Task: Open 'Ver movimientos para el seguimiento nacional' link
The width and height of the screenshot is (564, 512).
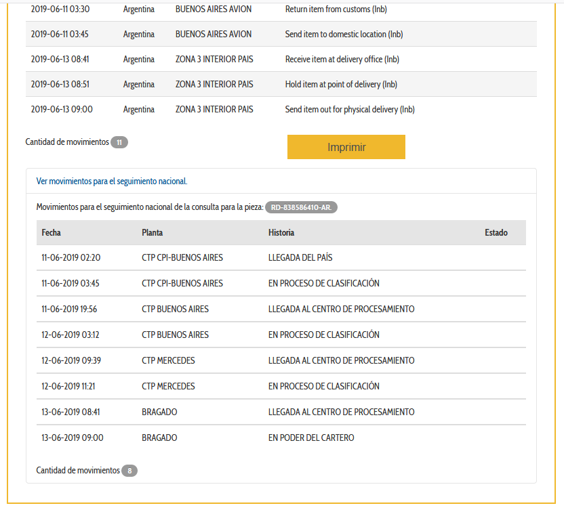Action: (x=112, y=182)
